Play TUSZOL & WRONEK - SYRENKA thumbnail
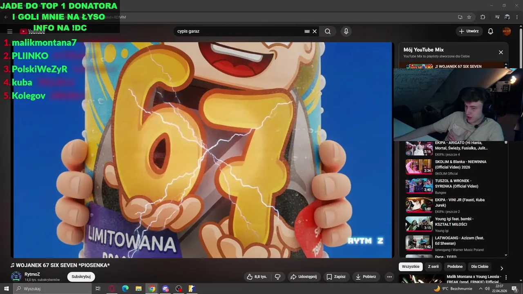 point(419,186)
